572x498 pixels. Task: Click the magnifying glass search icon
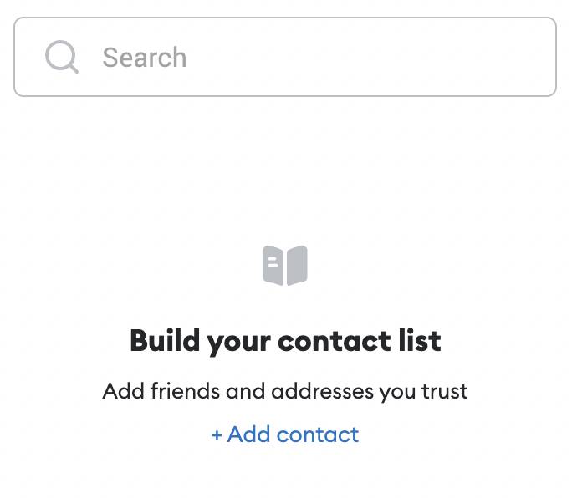(62, 57)
